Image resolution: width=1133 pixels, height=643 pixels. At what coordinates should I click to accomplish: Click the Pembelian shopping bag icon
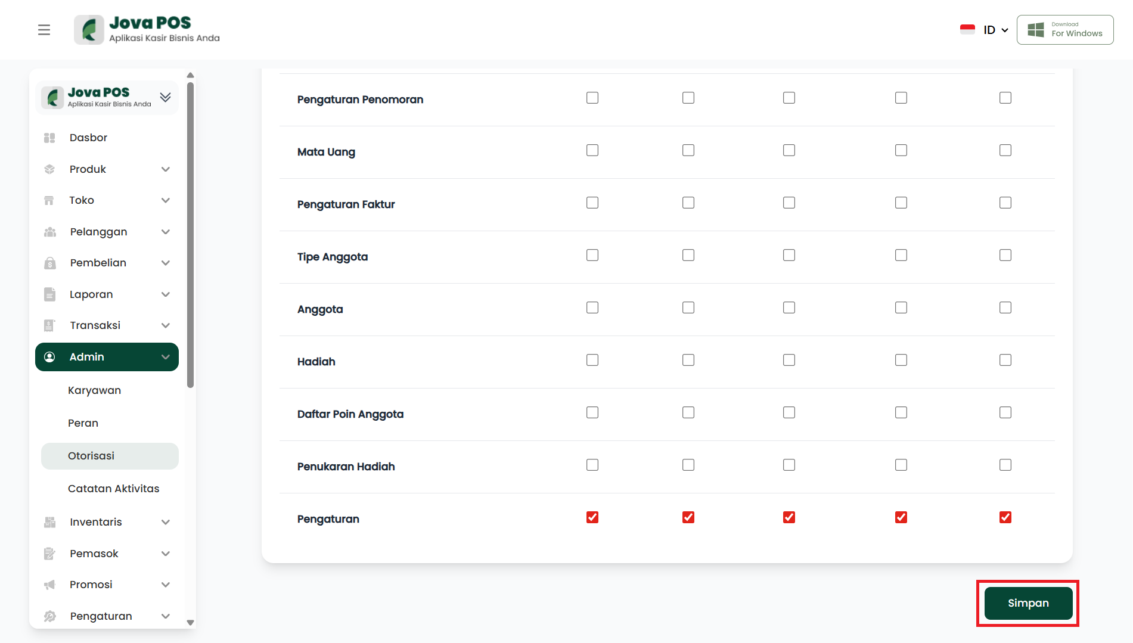pyautogui.click(x=49, y=263)
